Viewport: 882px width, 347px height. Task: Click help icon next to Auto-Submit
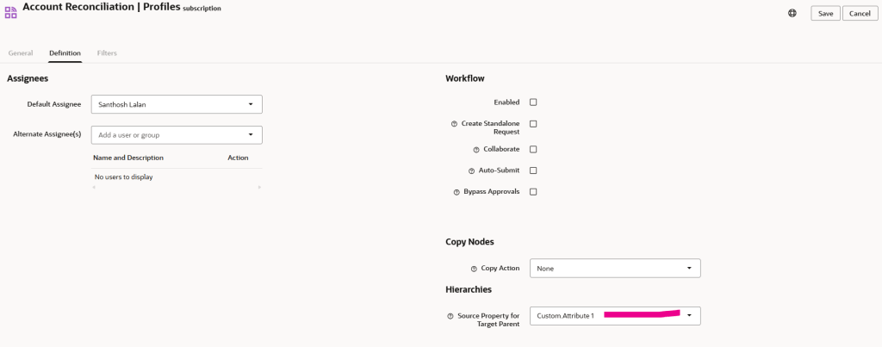[x=471, y=170]
